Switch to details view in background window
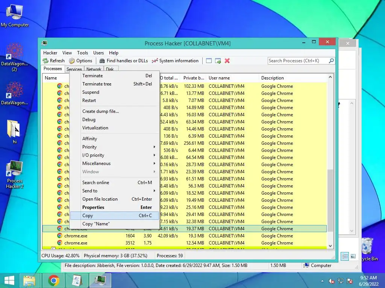The image size is (385, 288). [345, 256]
